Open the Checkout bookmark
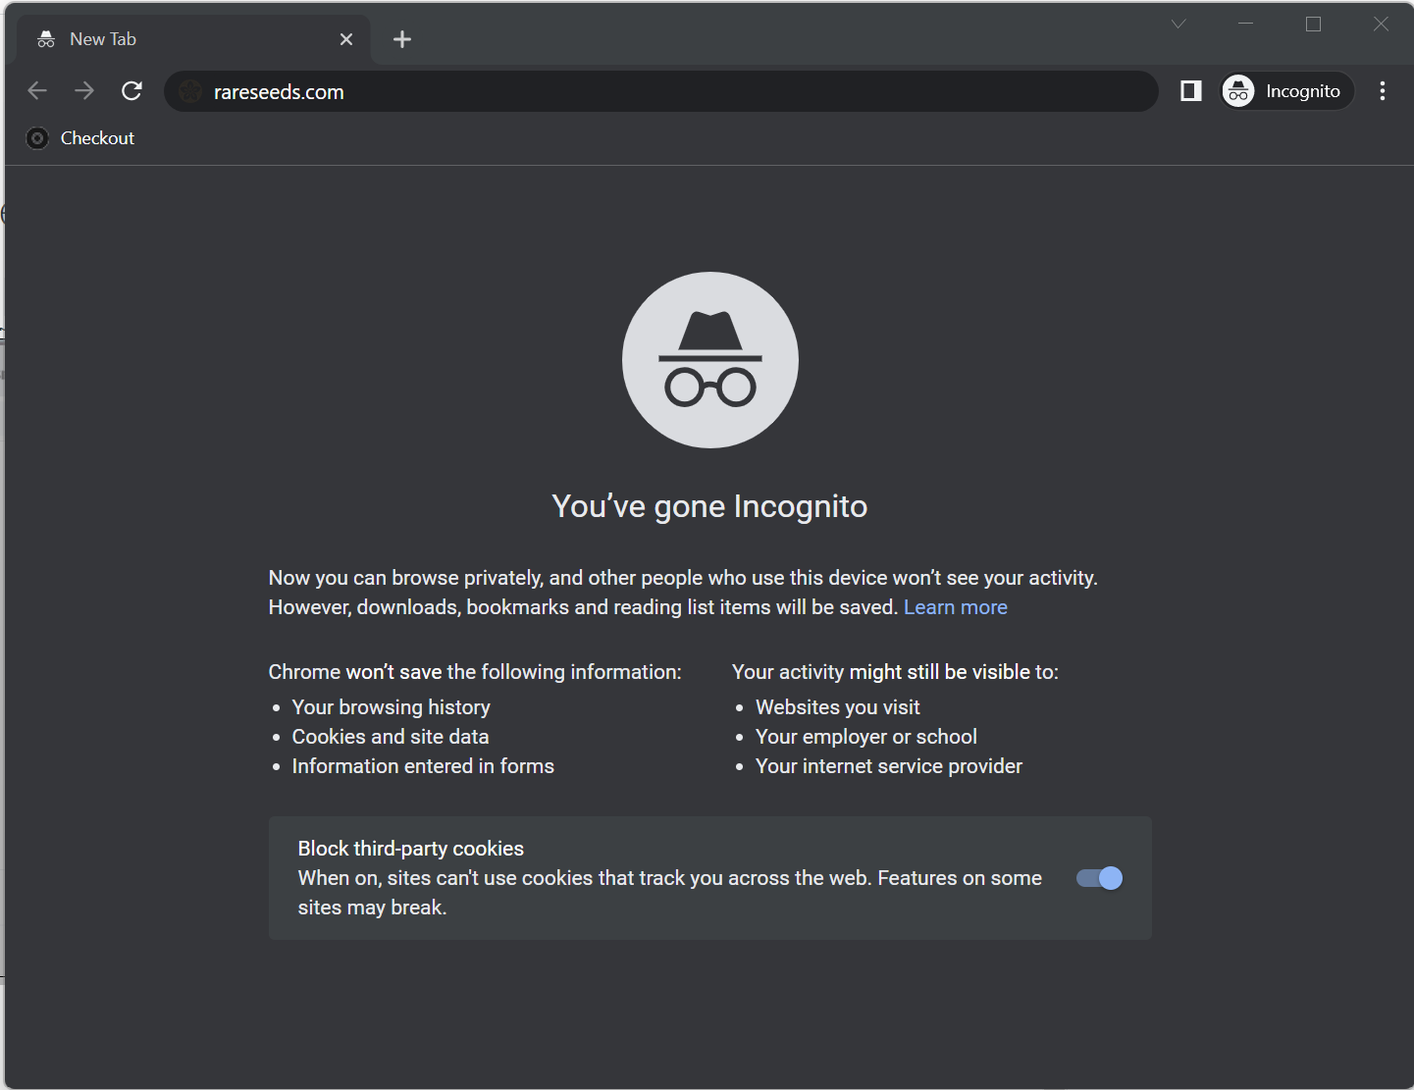The width and height of the screenshot is (1414, 1090). pos(80,138)
